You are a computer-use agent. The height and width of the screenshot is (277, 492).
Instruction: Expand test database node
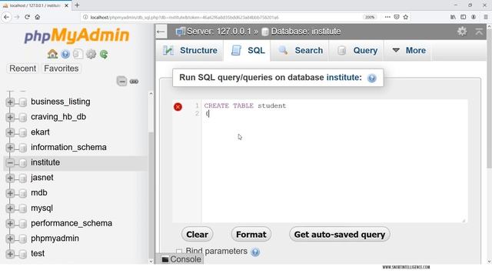(x=10, y=254)
